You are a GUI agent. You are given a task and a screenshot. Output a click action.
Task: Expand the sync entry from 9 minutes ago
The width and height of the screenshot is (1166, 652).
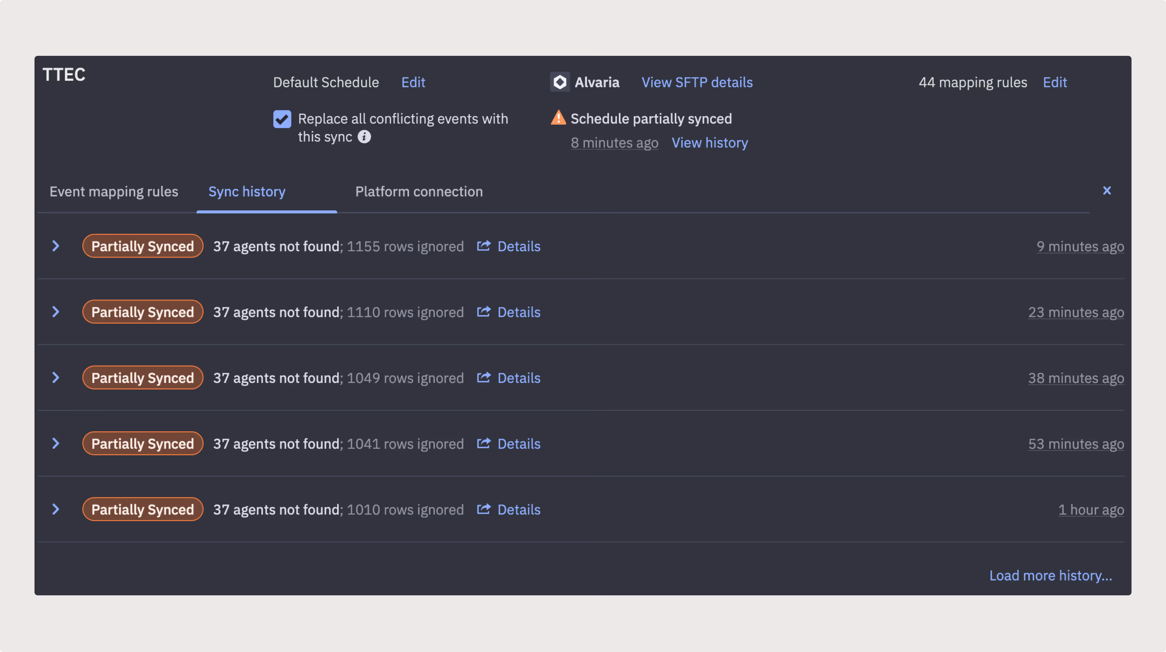point(56,246)
